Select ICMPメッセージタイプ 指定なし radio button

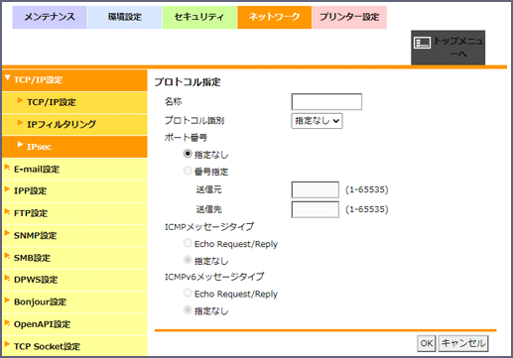188,260
